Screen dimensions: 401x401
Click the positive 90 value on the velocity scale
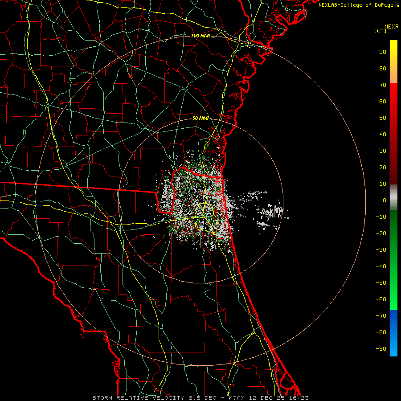[383, 52]
